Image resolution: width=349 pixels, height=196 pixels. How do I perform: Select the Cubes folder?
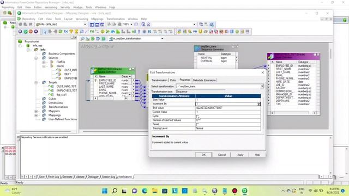52,99
